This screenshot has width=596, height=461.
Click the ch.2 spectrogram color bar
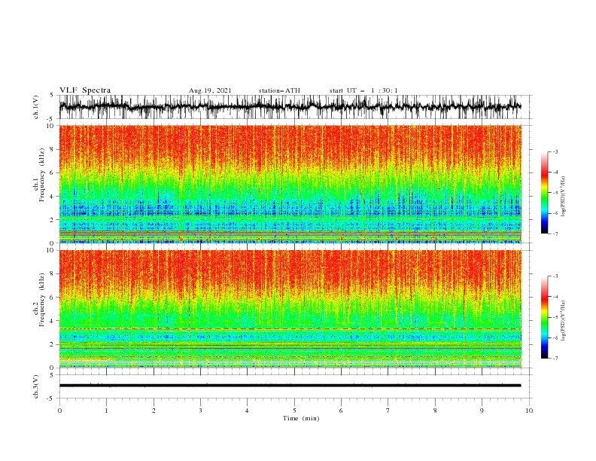click(544, 317)
